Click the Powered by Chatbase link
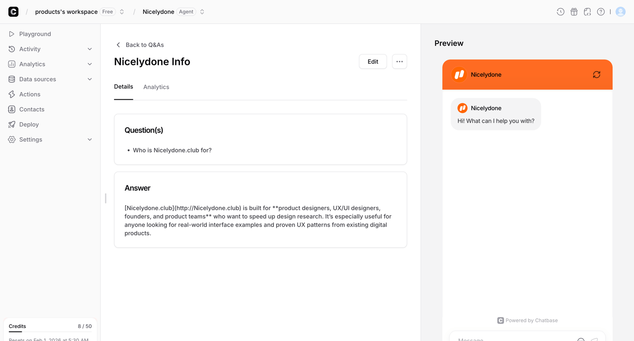This screenshot has width=634, height=341. pos(527,320)
